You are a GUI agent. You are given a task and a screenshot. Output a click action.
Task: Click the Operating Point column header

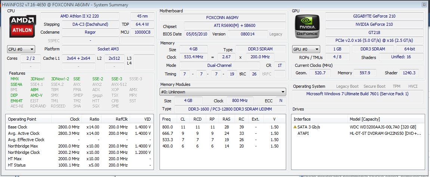coord(28,119)
